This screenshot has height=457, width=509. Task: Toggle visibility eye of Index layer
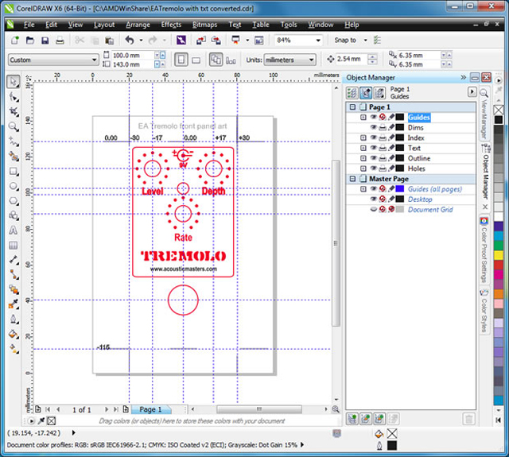[373, 137]
